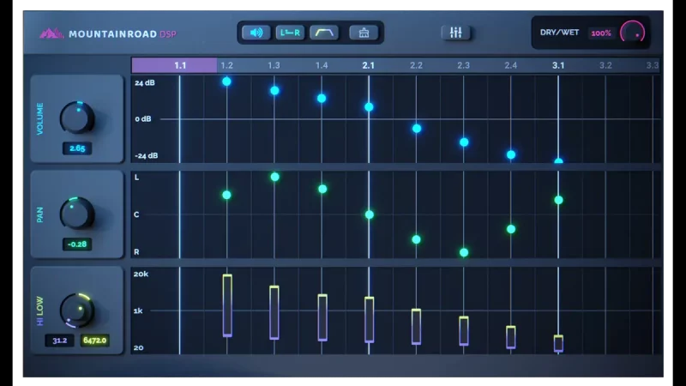Toggle the volume speaker icon button

tap(256, 33)
